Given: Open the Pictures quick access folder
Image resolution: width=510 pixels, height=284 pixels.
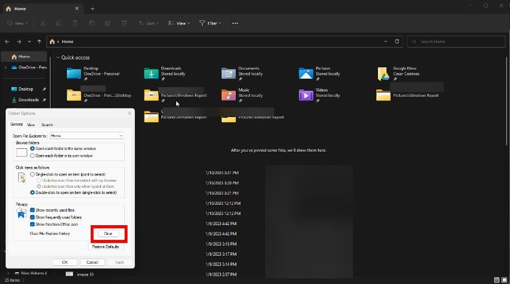Looking at the screenshot, I should click(306, 74).
